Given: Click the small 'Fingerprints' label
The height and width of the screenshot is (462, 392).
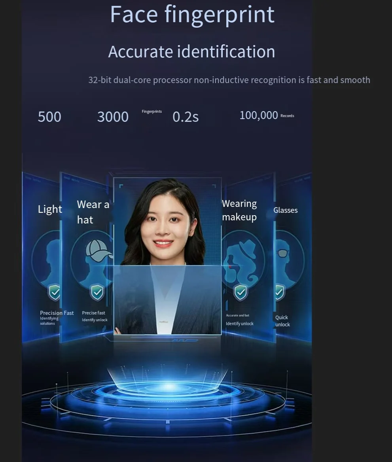Looking at the screenshot, I should click(152, 112).
